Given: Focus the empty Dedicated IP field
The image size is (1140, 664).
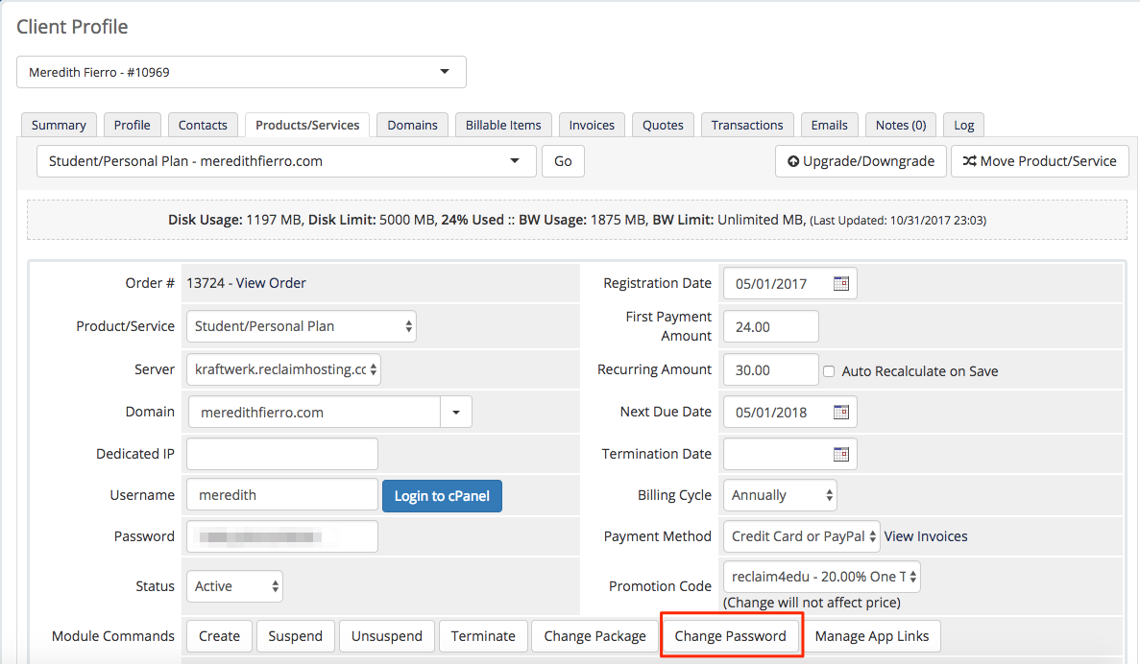Looking at the screenshot, I should pyautogui.click(x=282, y=454).
